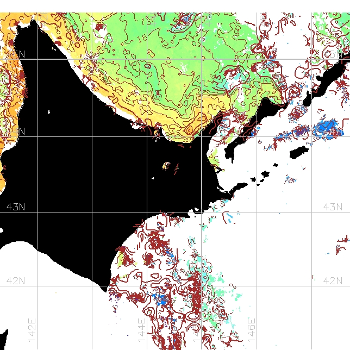Click the 146E longitude label

point(252,330)
